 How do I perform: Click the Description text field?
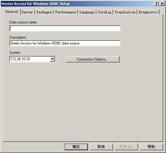[x=65, y=43]
